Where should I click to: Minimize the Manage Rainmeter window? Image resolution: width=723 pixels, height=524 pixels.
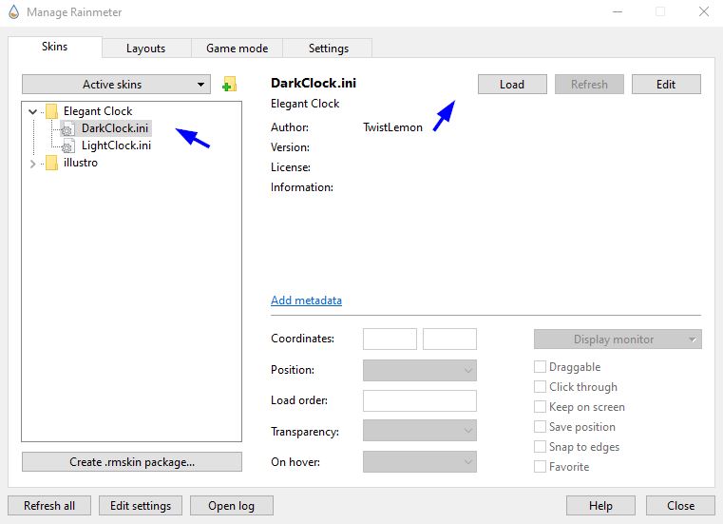617,11
